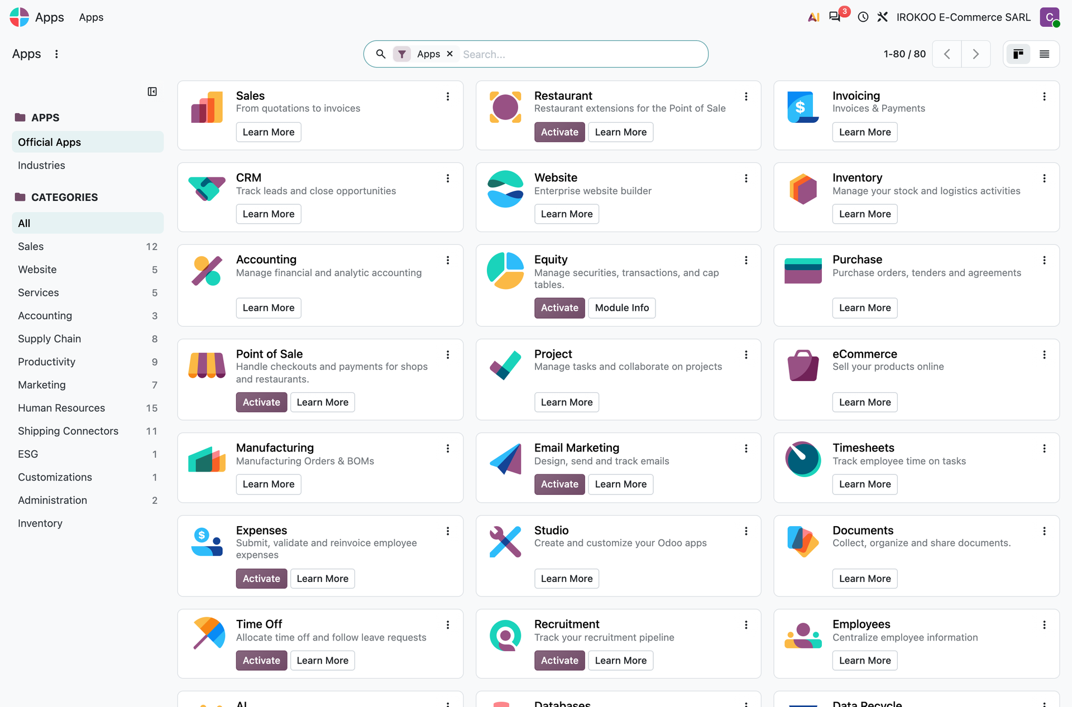1072x707 pixels.
Task: Click Learn More on CRM card
Action: coord(269,214)
